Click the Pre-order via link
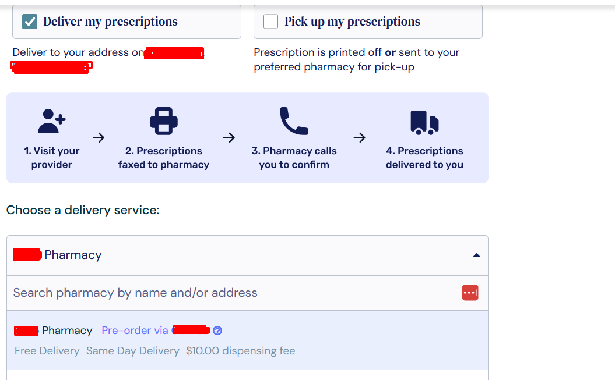 tap(156, 331)
